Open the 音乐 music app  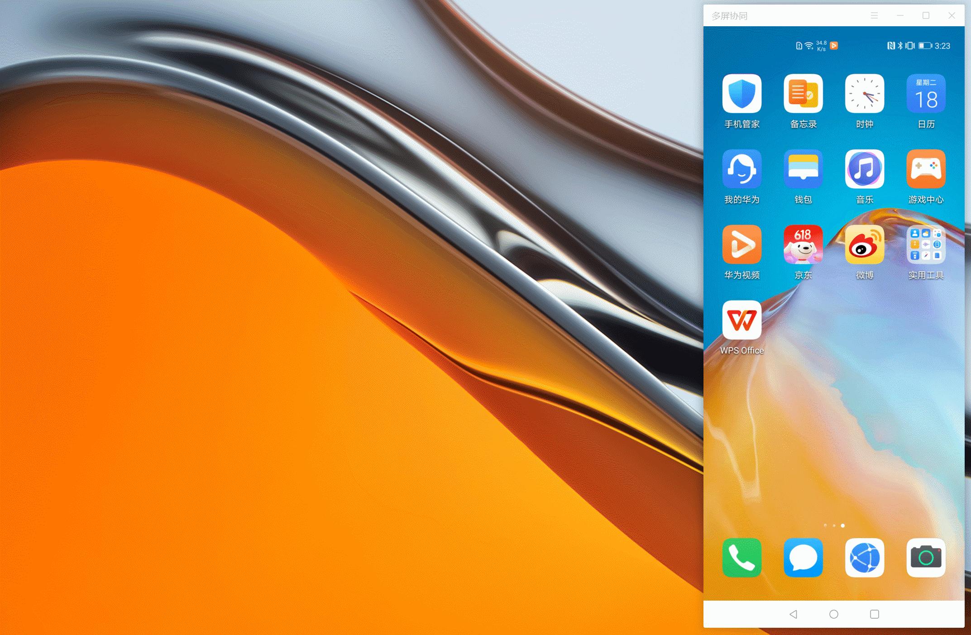coord(864,169)
